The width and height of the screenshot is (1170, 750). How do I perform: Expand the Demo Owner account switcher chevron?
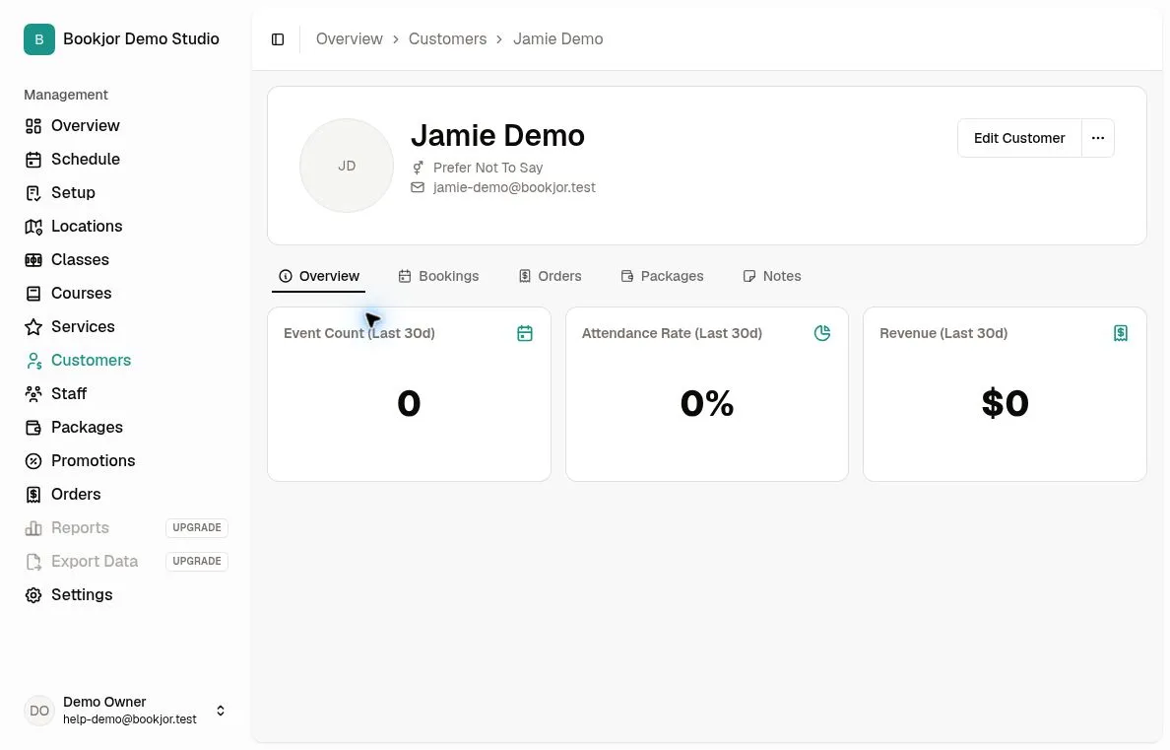221,711
